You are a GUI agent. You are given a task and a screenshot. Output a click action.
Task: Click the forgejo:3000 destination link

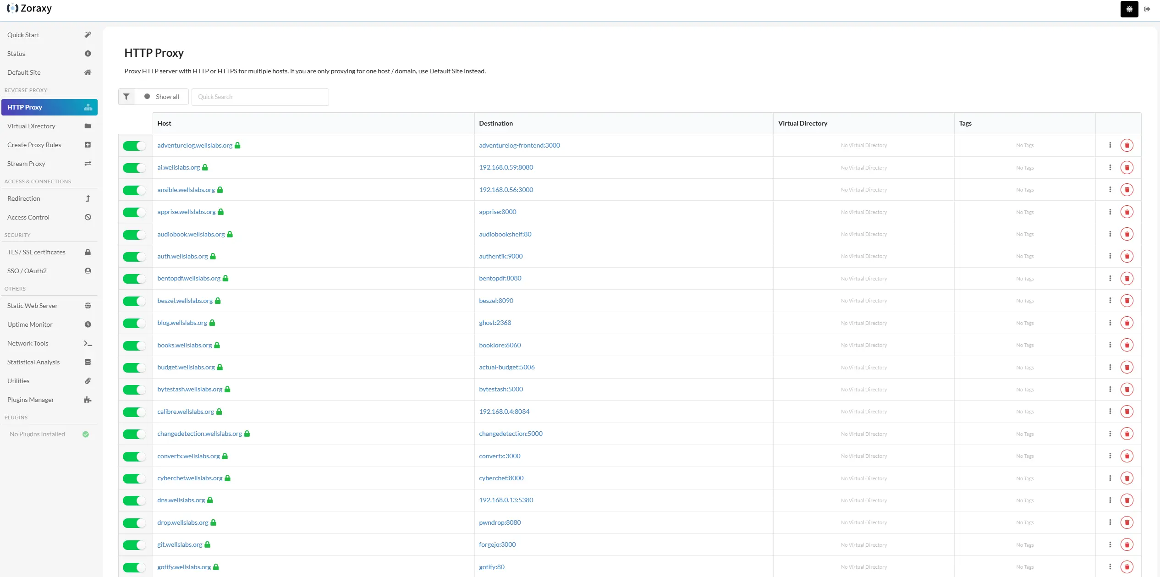click(497, 544)
